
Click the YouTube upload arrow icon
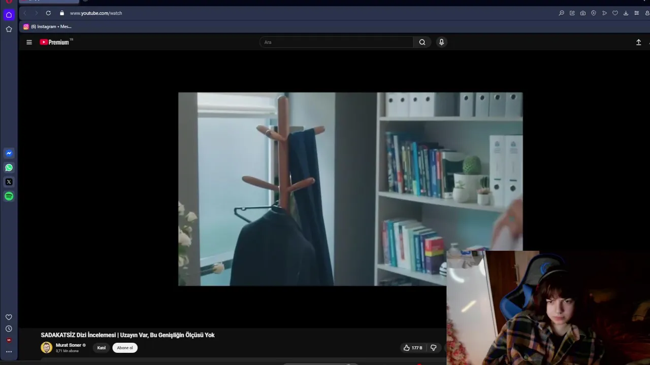(x=638, y=42)
